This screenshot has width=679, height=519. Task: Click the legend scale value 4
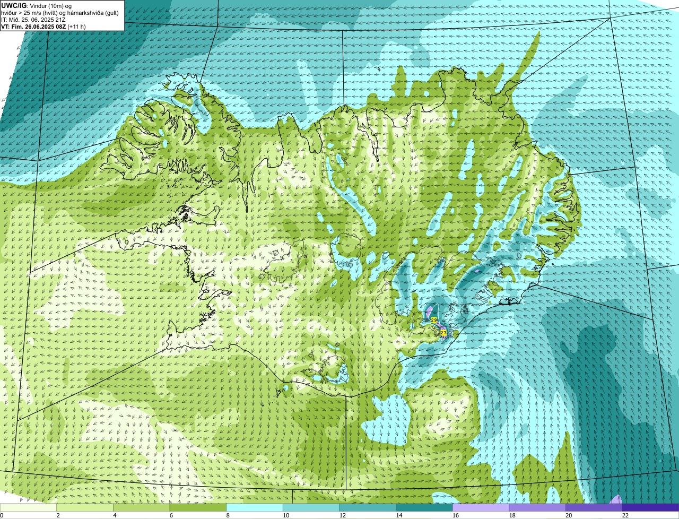[114, 515]
